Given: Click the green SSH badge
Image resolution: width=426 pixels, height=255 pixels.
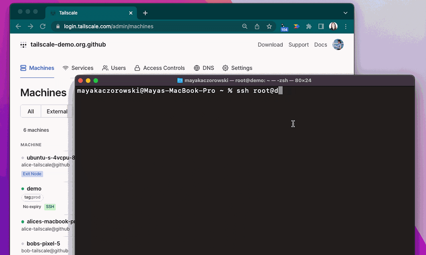Looking at the screenshot, I should (50, 207).
